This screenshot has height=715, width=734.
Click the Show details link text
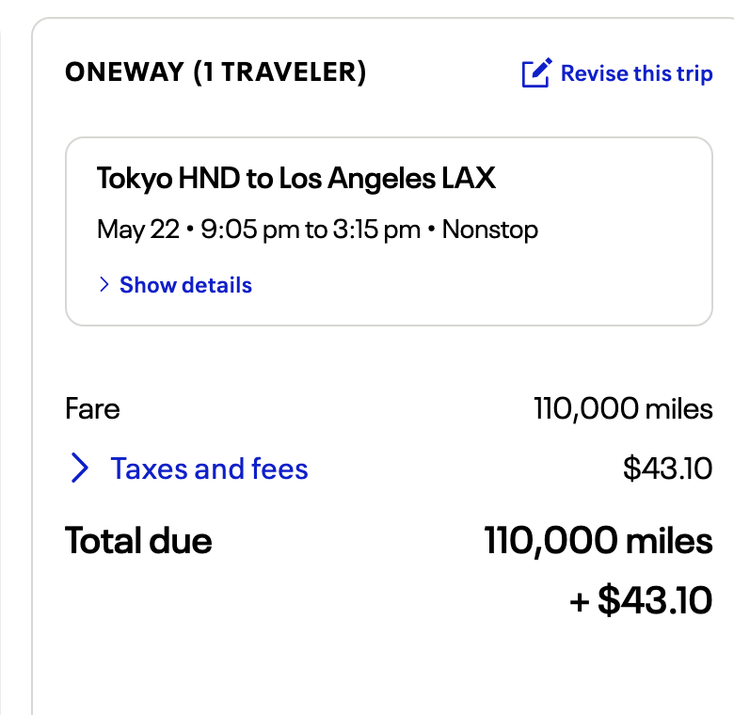(x=185, y=285)
